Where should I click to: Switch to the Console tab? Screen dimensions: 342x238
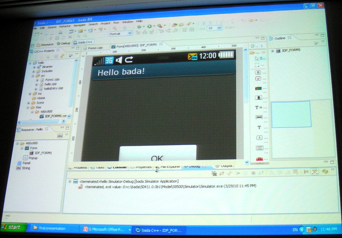pos(117,167)
